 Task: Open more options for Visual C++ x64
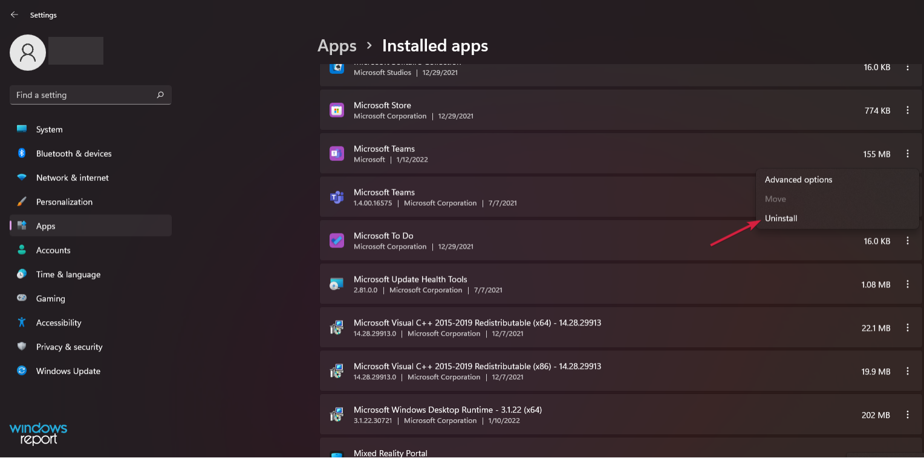(x=908, y=328)
